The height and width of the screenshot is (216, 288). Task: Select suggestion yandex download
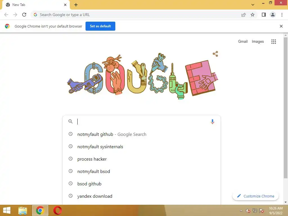coord(141,196)
